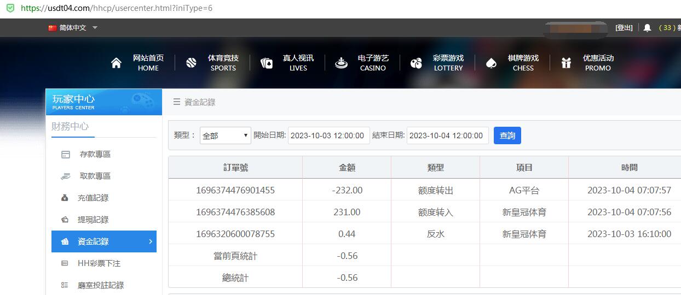The width and height of the screenshot is (681, 295).
Task: Click the basketball SPORTS icon
Action: click(x=191, y=63)
